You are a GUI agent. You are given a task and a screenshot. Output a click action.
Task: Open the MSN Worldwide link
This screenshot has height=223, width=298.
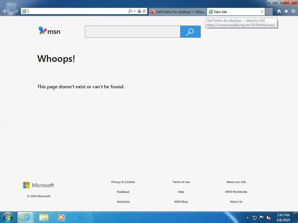point(236,192)
